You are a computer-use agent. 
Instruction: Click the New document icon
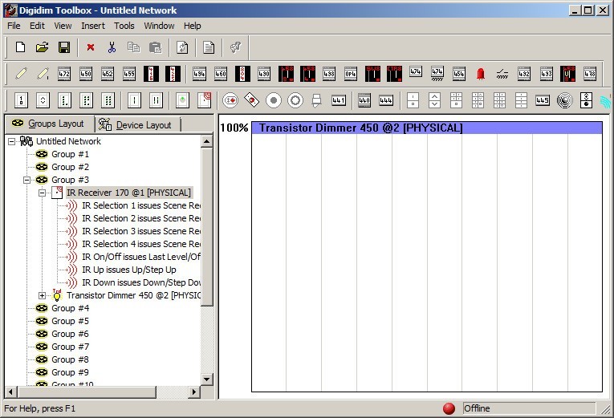pos(20,47)
